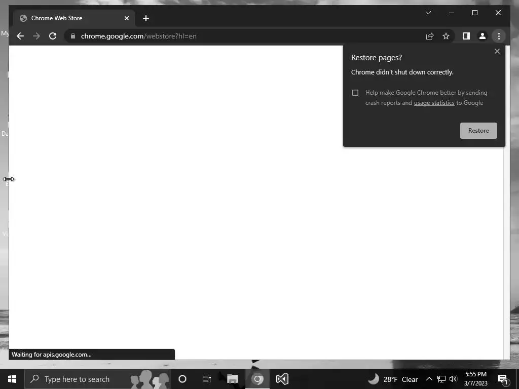Open network settings tray icon
The height and width of the screenshot is (389, 519).
tap(441, 379)
